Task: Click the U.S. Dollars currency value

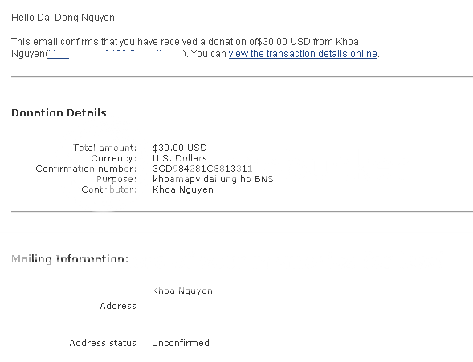Action: pyautogui.click(x=180, y=158)
